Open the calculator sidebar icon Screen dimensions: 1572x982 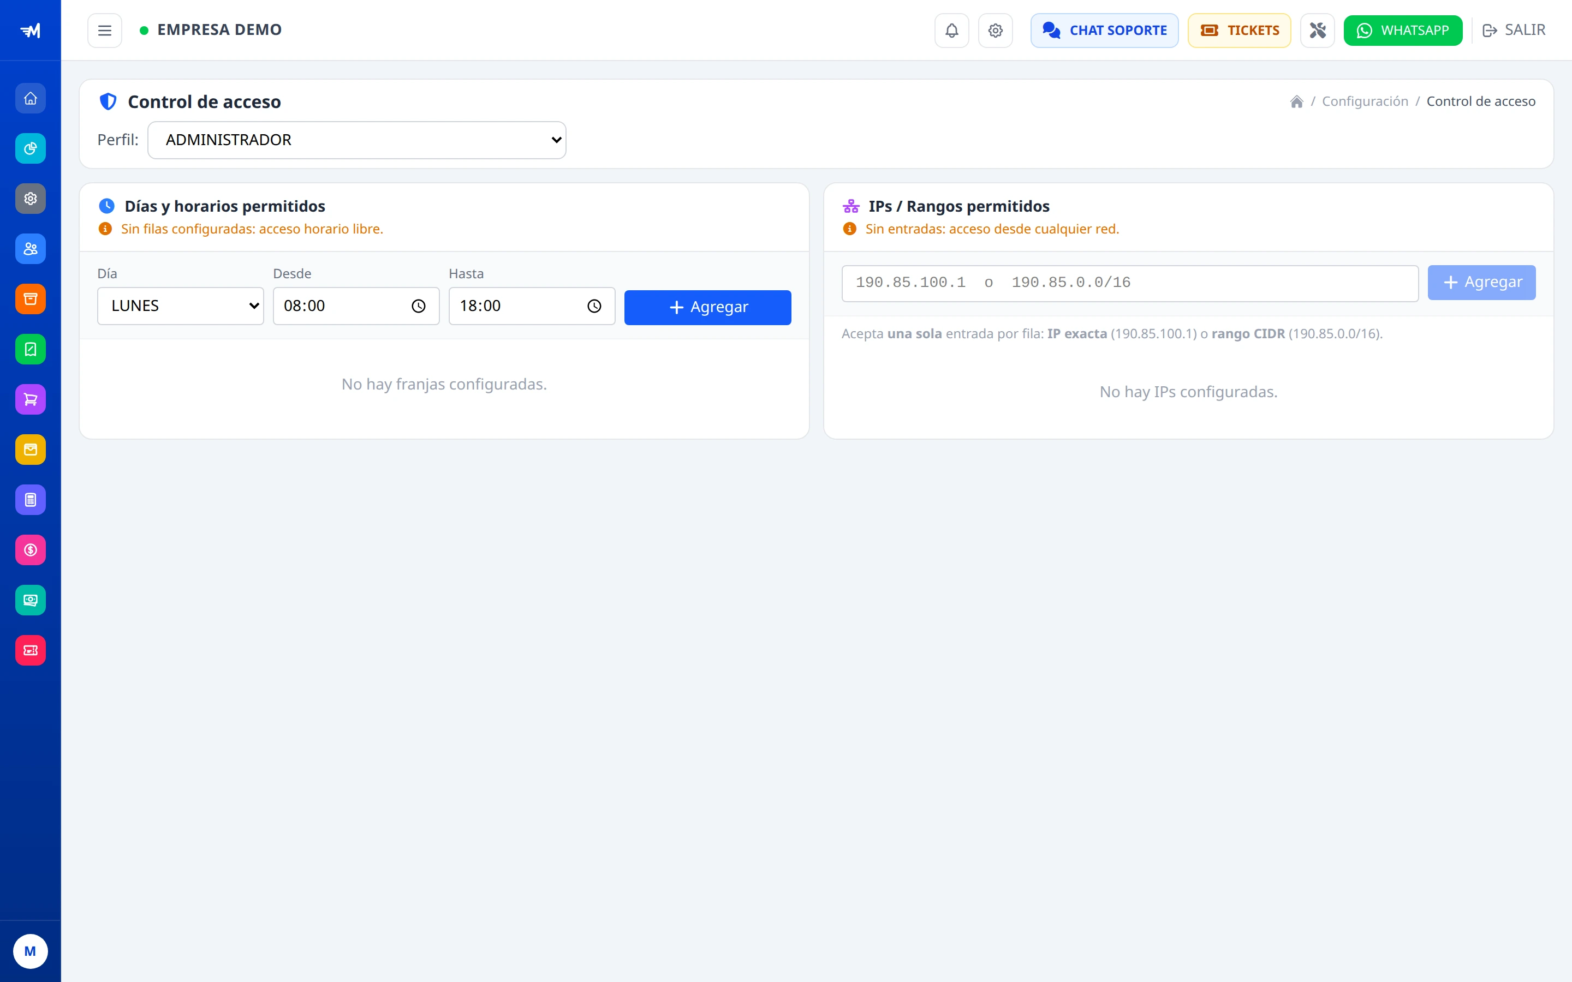point(31,500)
